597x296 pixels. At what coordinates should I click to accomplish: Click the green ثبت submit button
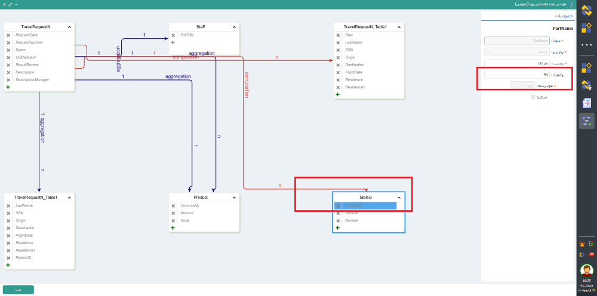[18, 289]
